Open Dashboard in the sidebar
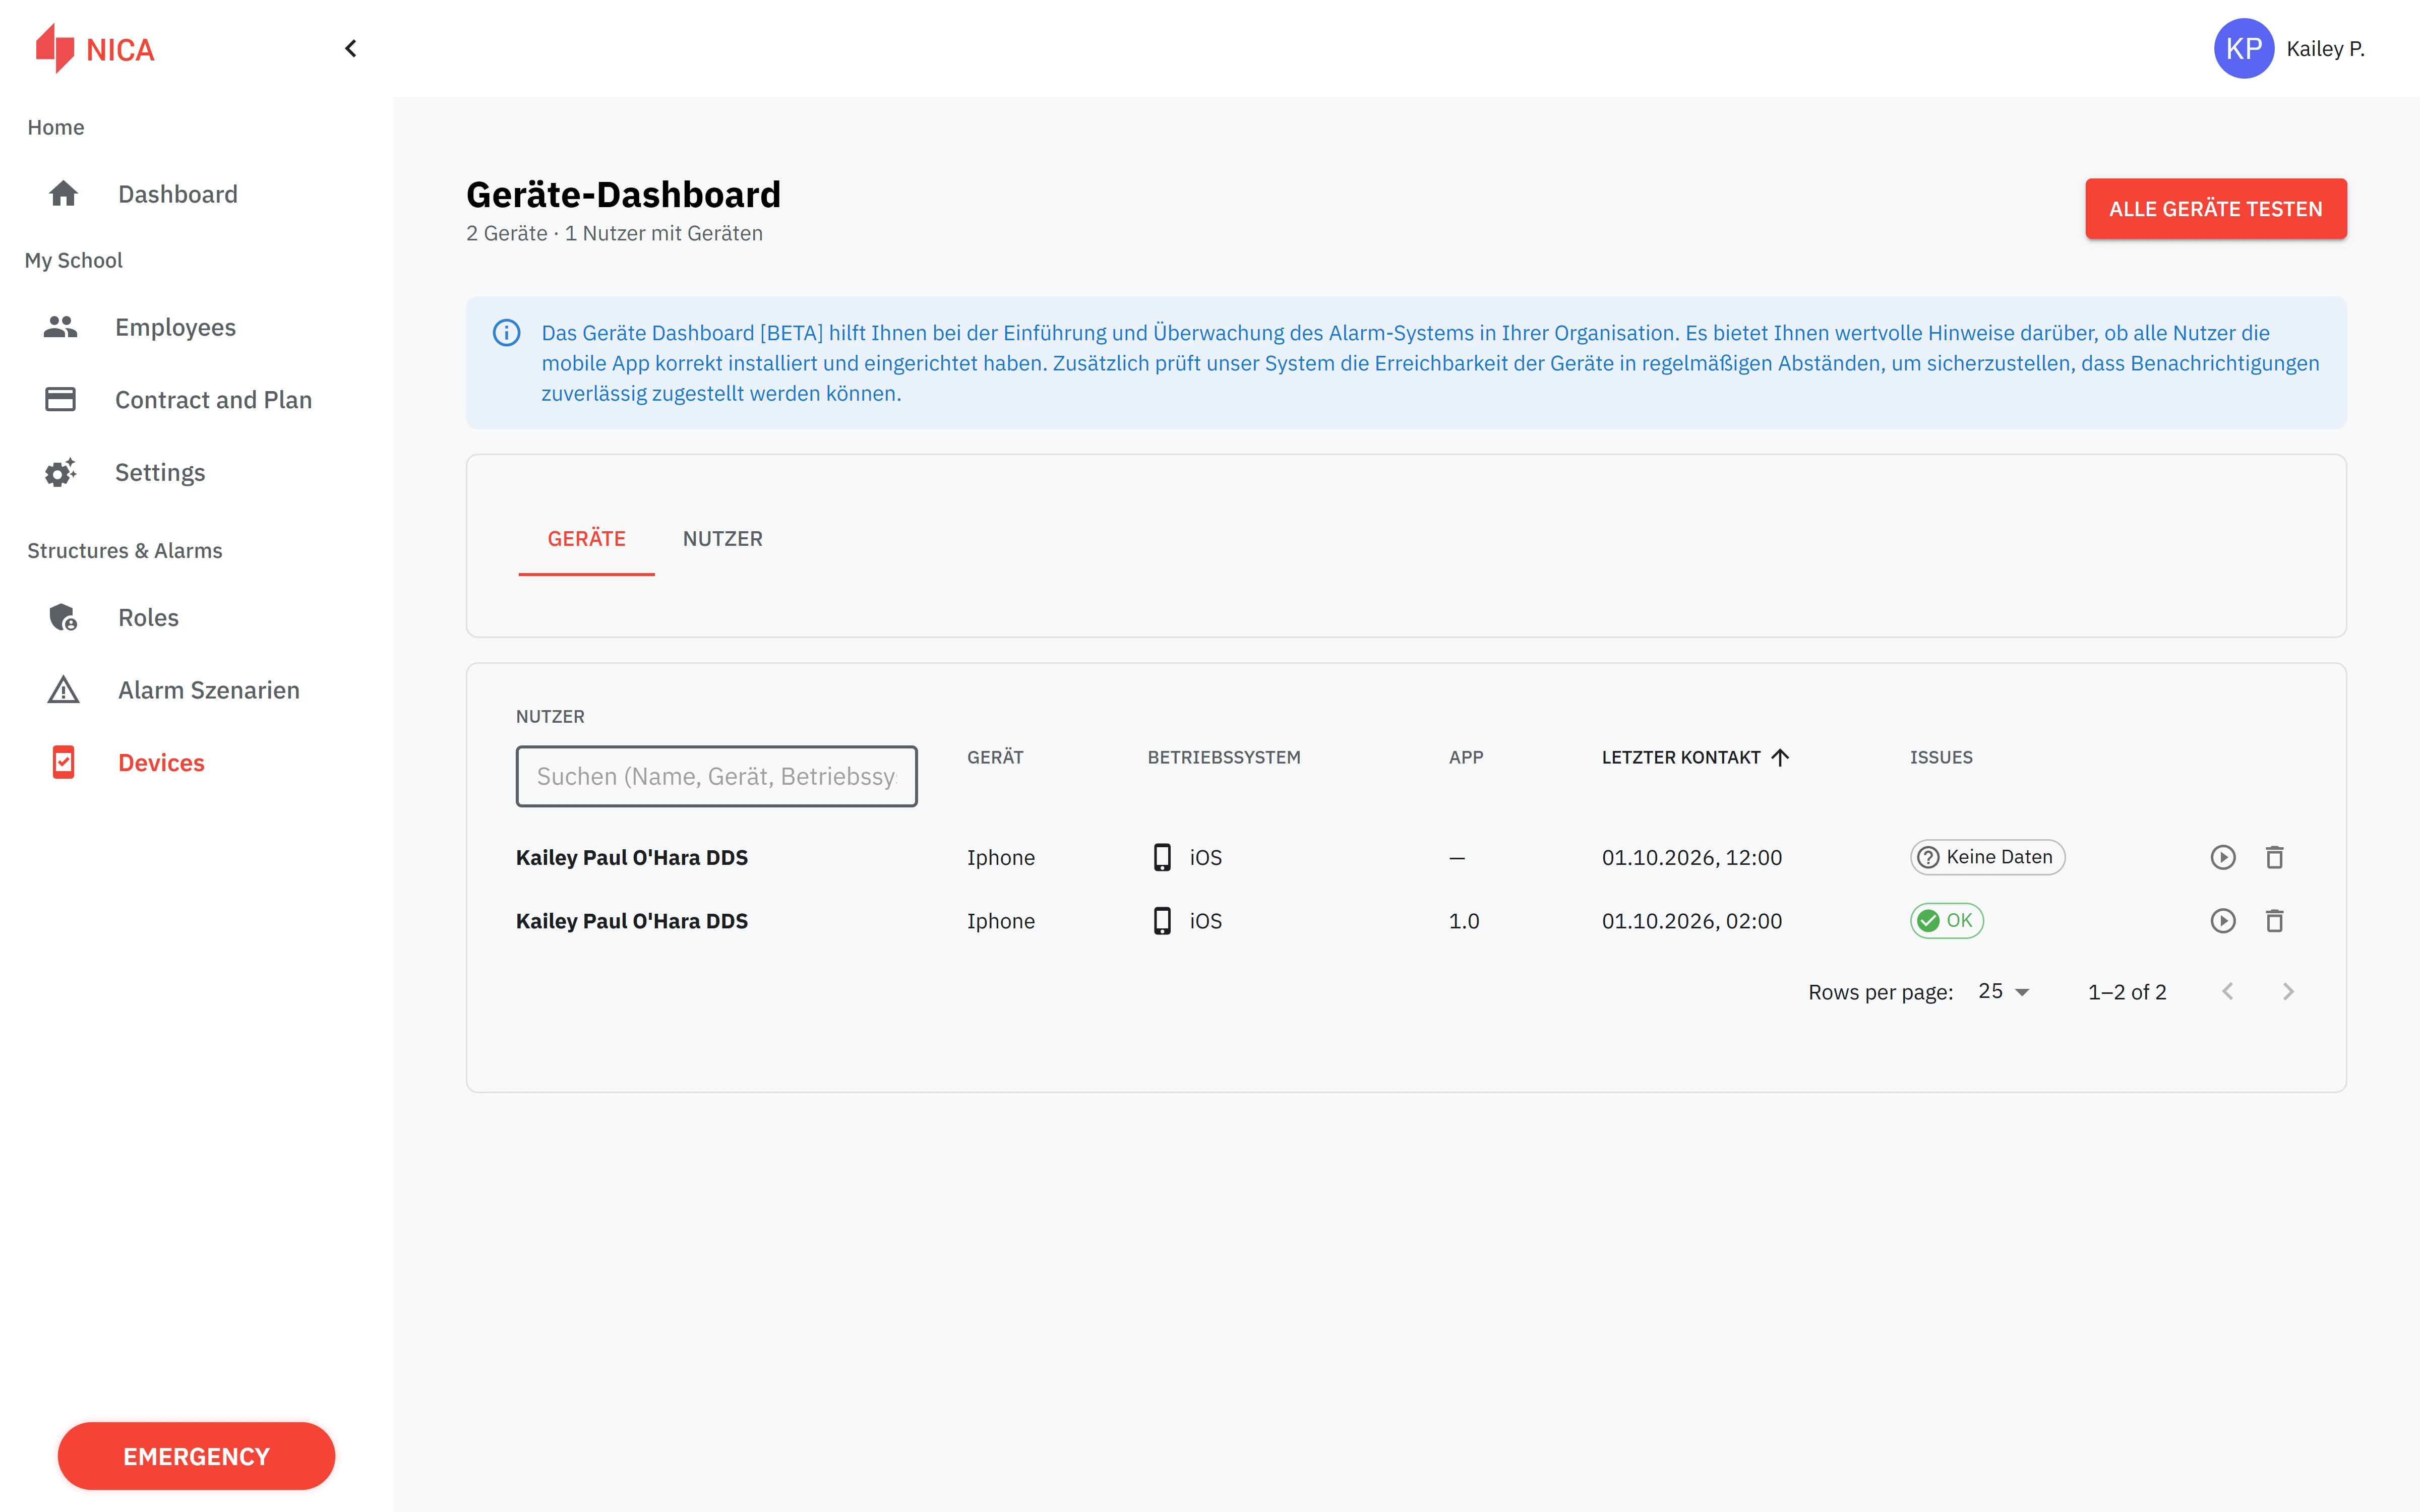The image size is (2420, 1512). (x=178, y=194)
